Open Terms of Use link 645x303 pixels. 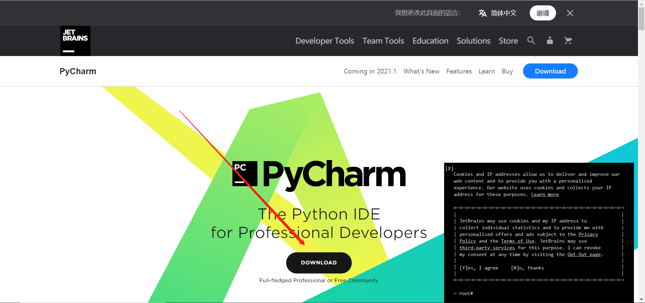(518, 241)
